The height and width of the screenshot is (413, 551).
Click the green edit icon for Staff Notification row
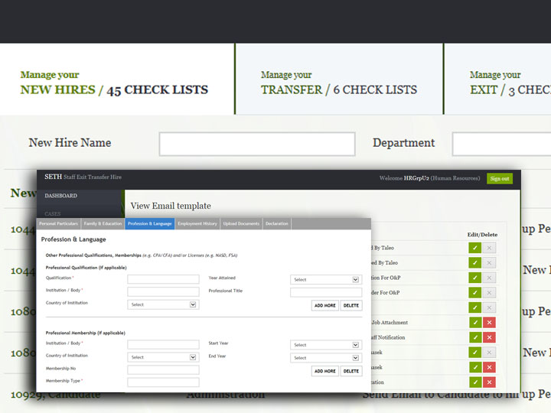coord(475,337)
